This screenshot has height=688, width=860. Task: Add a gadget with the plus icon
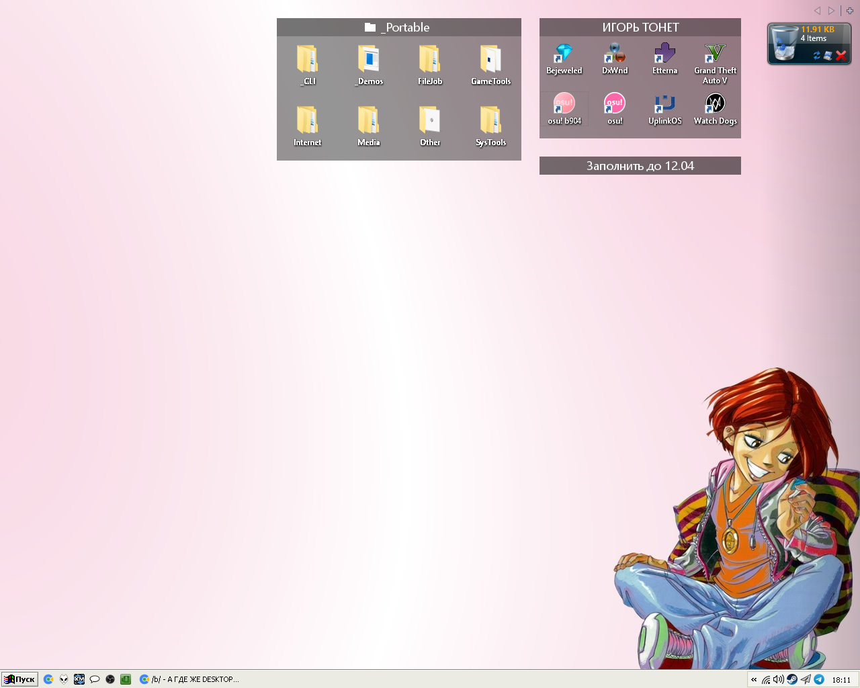pyautogui.click(x=850, y=11)
